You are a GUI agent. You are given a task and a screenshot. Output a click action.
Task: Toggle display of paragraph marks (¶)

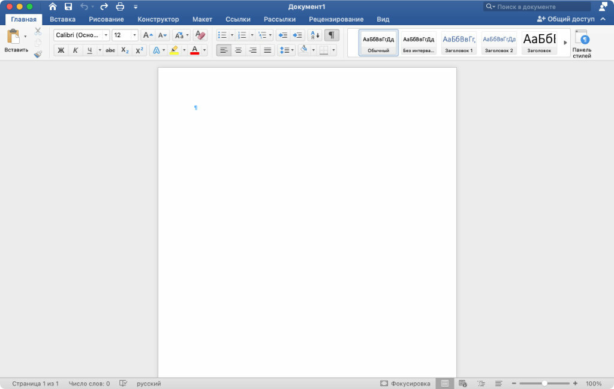pos(332,35)
